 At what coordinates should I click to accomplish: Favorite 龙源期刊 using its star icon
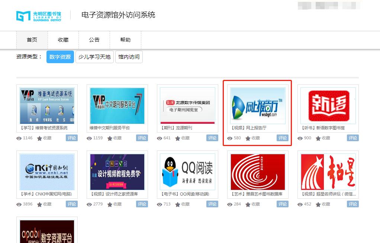[x=178, y=138]
